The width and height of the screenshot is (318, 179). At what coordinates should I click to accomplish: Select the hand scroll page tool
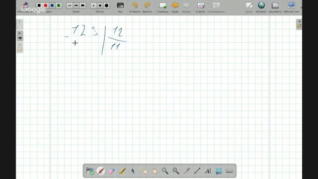pos(155,171)
